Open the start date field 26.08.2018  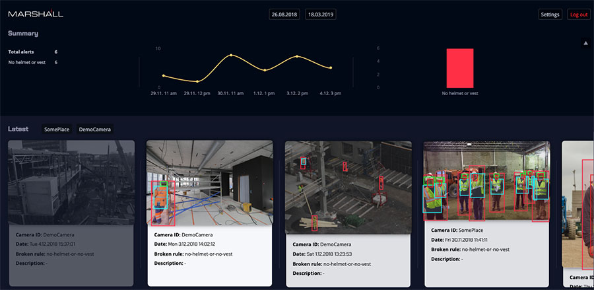(284, 15)
